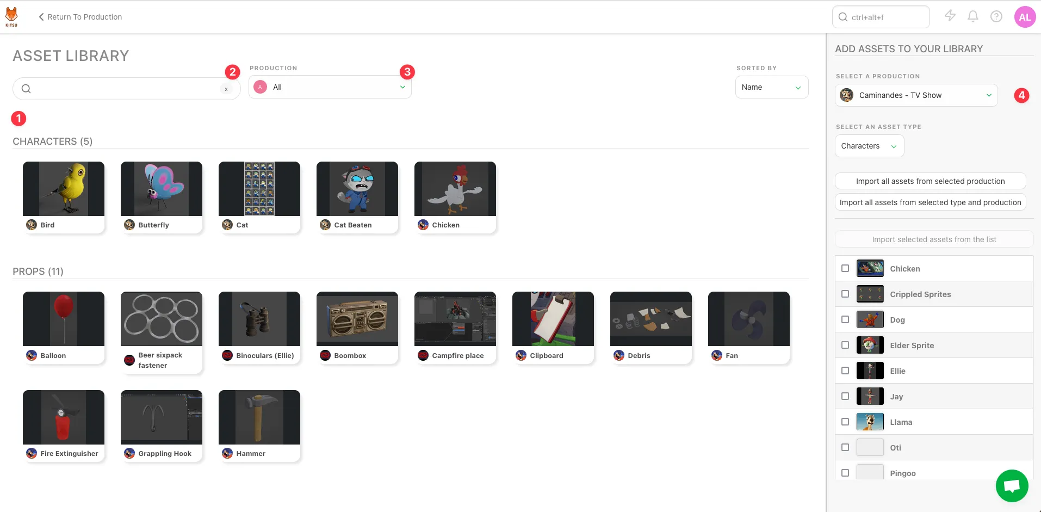Click the production icon beside Butterfly
The height and width of the screenshot is (512, 1041).
coord(129,225)
